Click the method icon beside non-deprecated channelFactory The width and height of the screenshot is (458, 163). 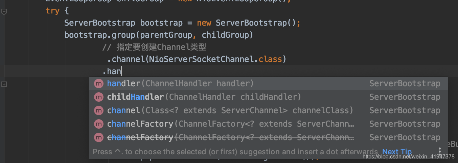coord(98,124)
